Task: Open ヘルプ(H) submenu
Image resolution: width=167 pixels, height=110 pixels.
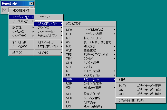Action: tap(48, 53)
